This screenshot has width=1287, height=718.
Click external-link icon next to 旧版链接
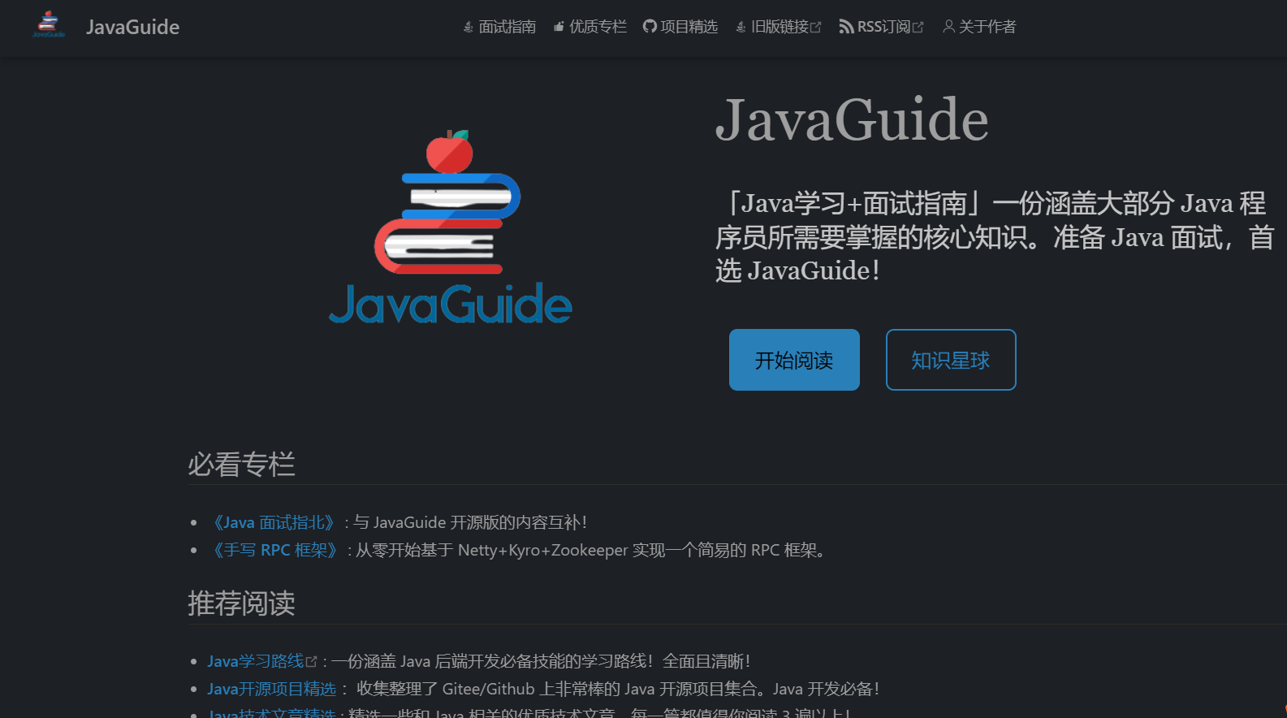point(816,28)
